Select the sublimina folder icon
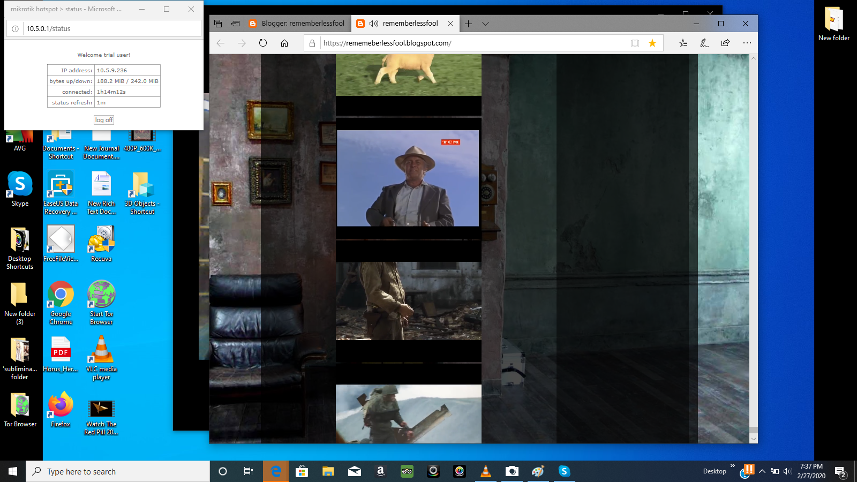 click(x=20, y=358)
